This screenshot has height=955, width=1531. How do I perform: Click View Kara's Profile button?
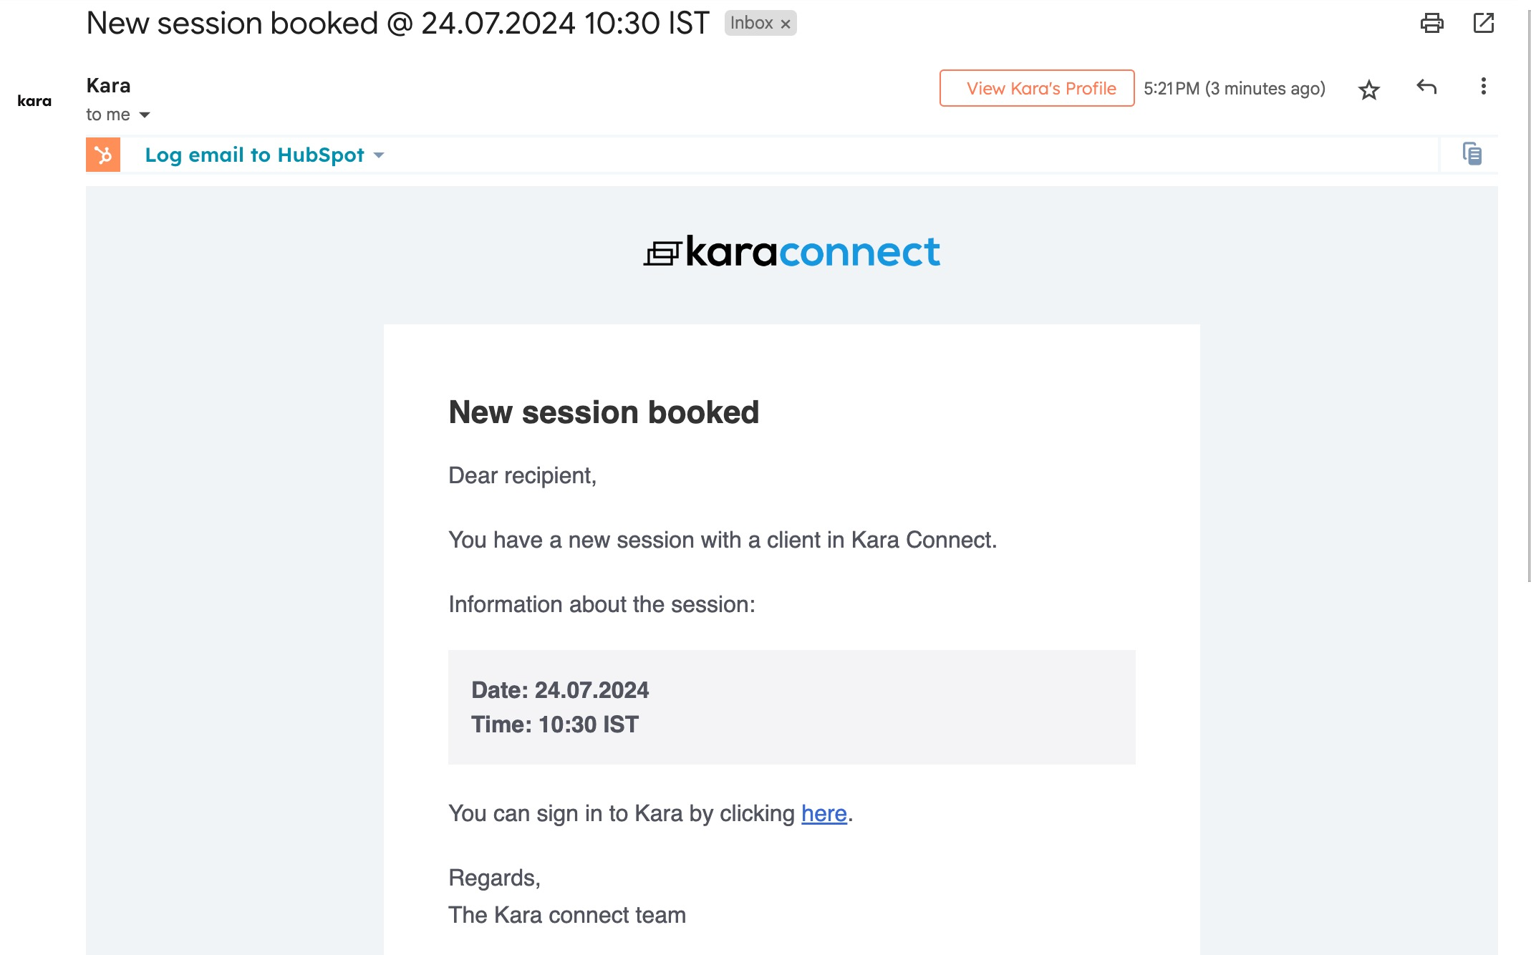pos(1036,88)
